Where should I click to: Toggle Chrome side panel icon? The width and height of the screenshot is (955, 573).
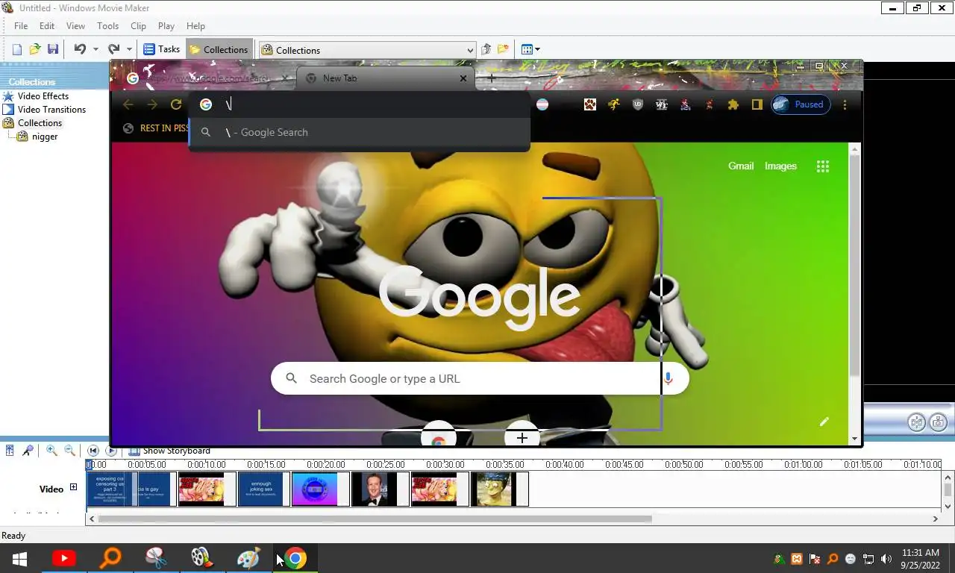click(757, 104)
